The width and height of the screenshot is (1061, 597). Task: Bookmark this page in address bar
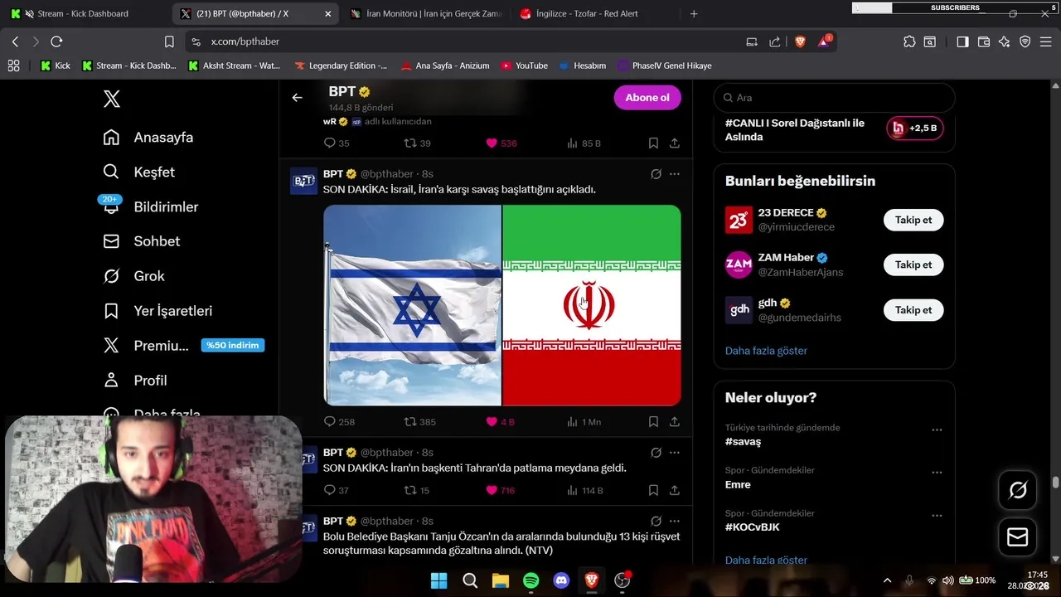(169, 41)
